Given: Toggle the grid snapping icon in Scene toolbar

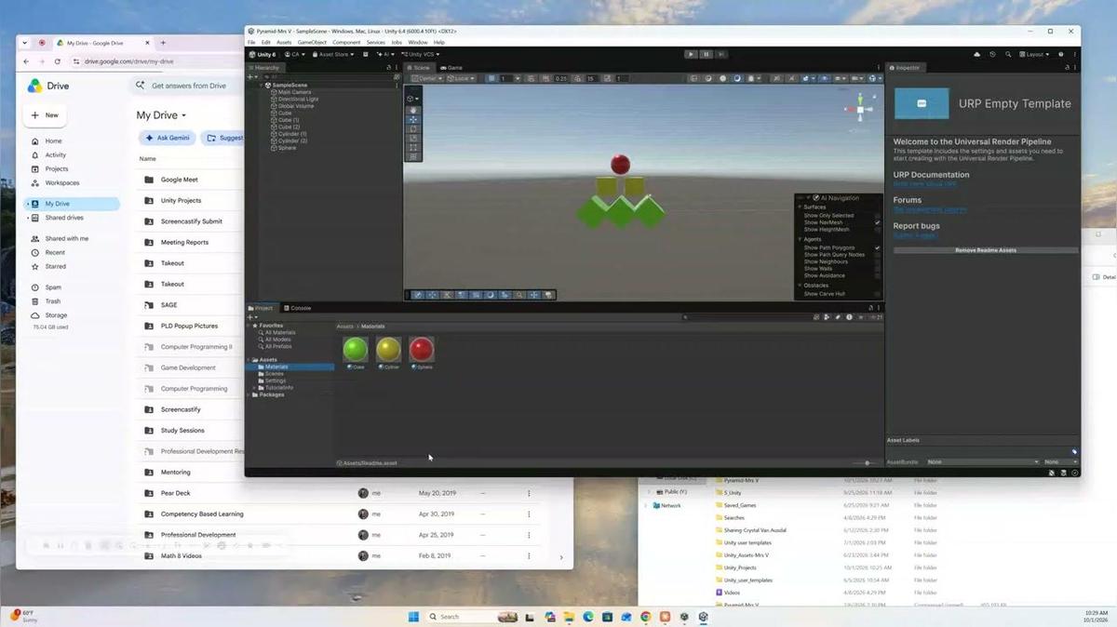Looking at the screenshot, I should click(493, 78).
